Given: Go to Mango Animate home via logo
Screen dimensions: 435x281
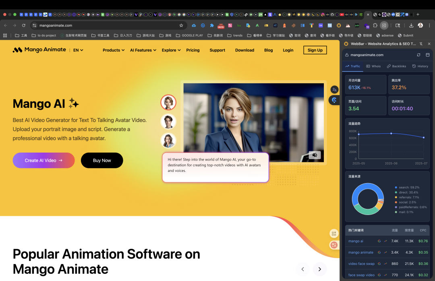Looking at the screenshot, I should 39,50.
